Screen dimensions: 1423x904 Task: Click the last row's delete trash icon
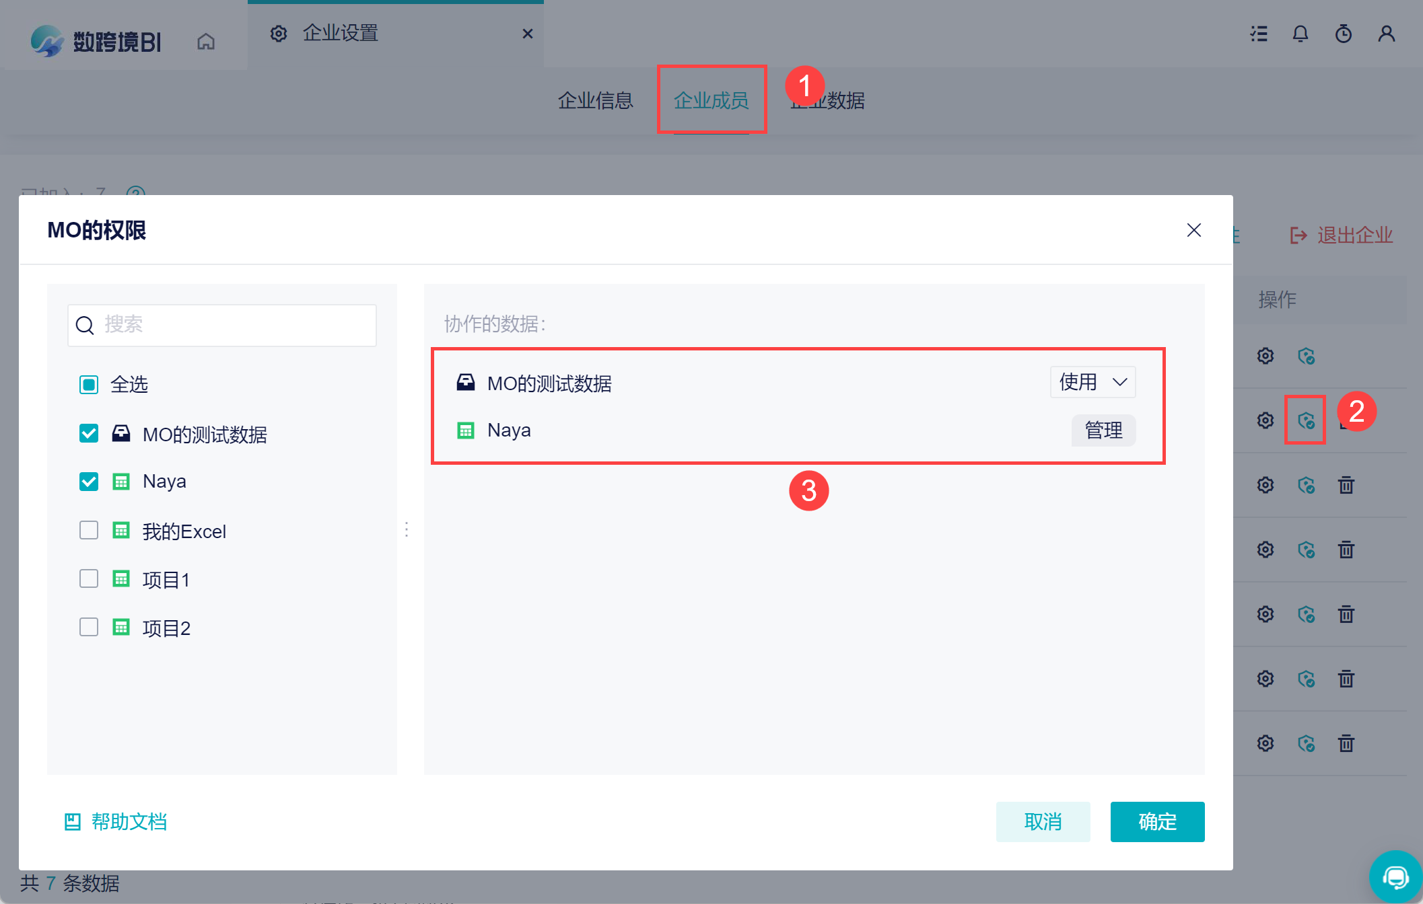point(1346,743)
